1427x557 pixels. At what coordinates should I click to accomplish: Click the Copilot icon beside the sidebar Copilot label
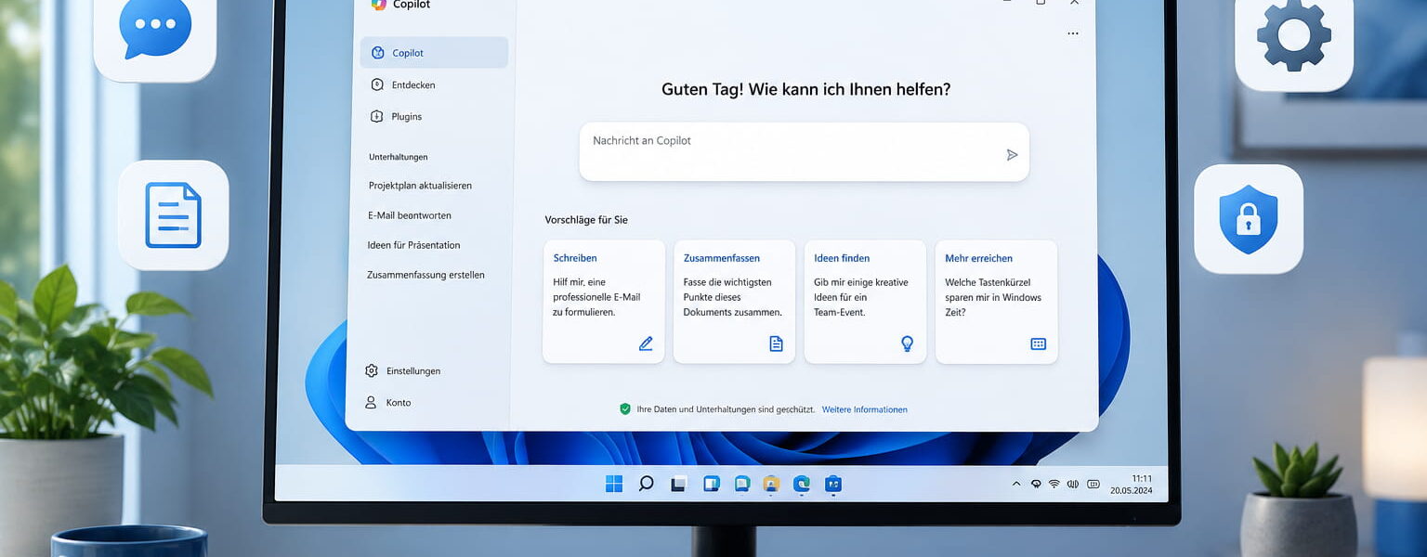[x=377, y=53]
